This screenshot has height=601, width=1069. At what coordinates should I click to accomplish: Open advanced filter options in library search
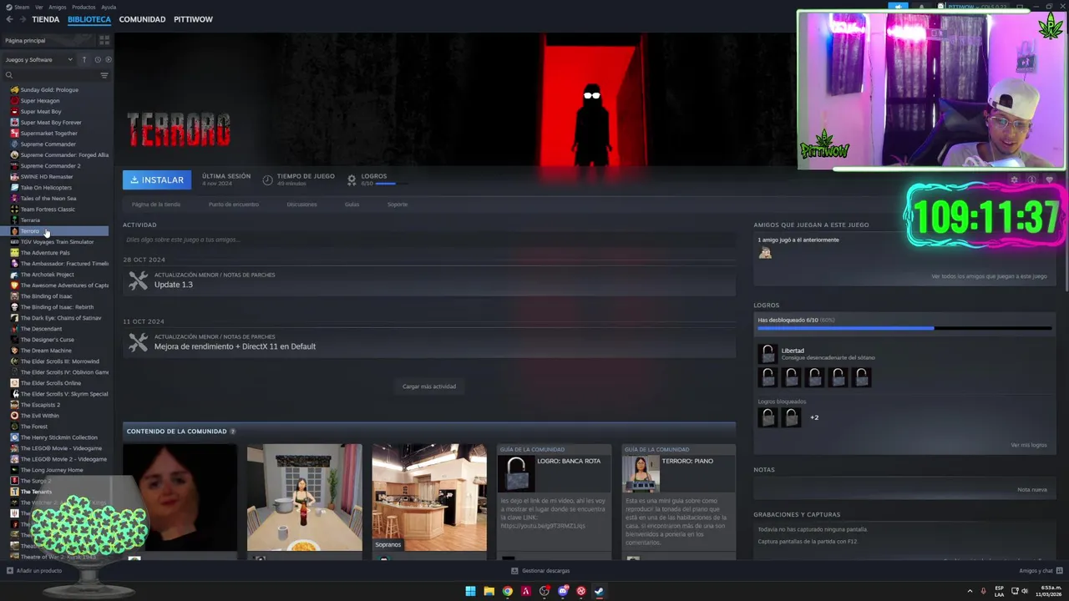[x=104, y=75]
